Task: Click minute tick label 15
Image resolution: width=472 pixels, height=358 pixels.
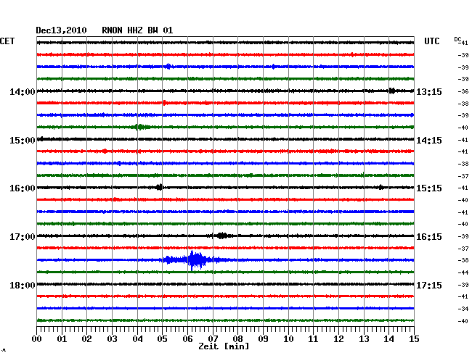Action: click(414, 339)
